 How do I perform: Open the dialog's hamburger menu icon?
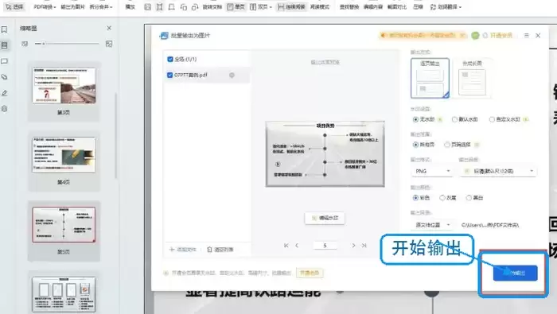pos(527,36)
